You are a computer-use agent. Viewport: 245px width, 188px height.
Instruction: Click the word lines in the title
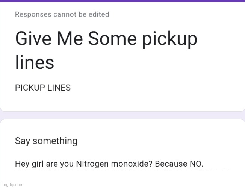tap(35, 62)
